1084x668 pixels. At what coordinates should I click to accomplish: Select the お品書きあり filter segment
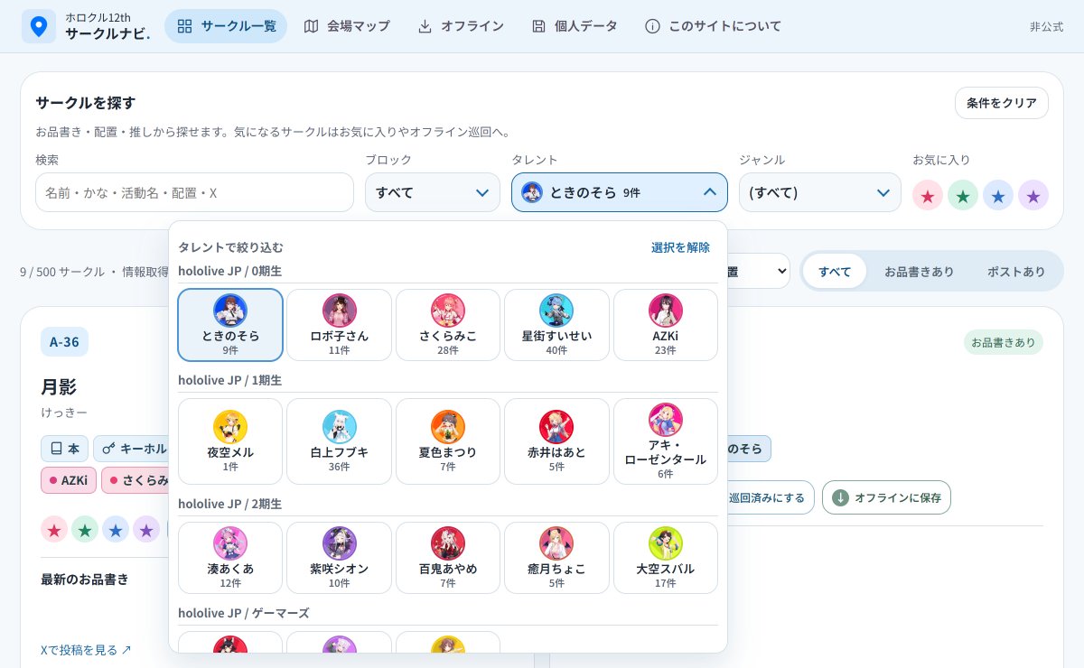click(919, 271)
